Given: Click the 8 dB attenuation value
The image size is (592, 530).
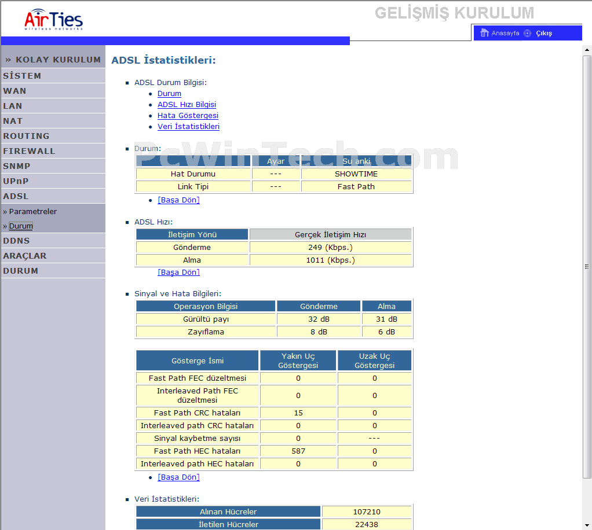Looking at the screenshot, I should click(x=319, y=332).
